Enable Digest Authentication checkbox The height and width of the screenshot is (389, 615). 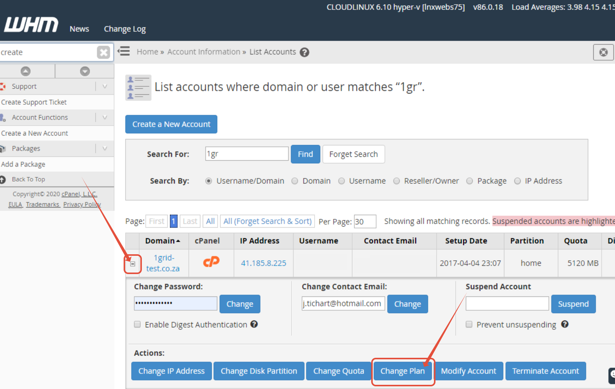[x=137, y=324]
